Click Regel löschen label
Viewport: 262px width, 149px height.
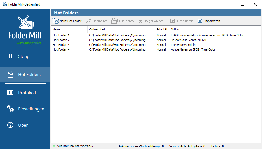(x=154, y=21)
